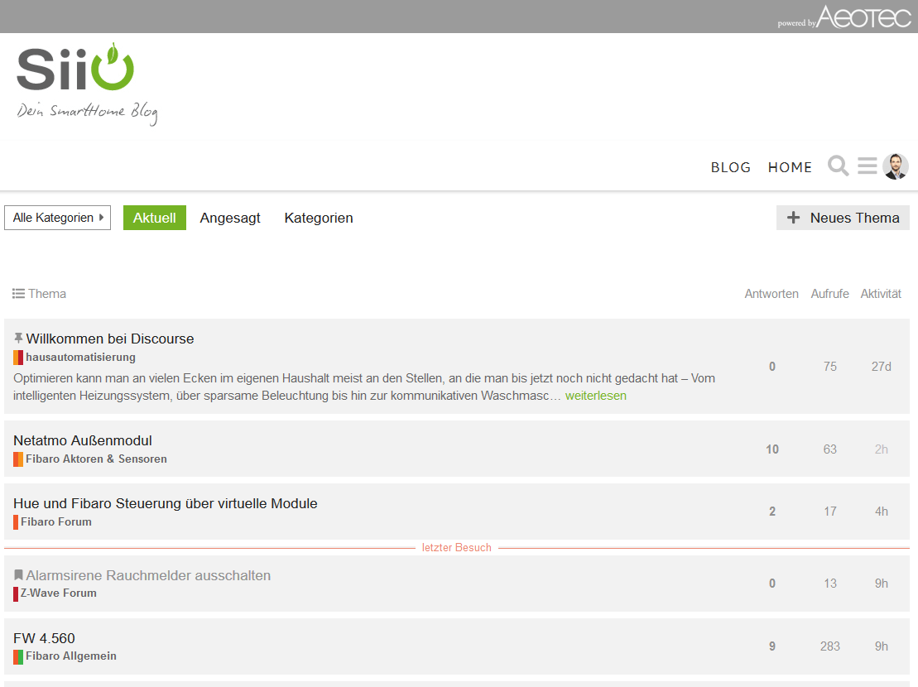Click the Fibaro Aktoren & Sensoren color badge

pos(18,459)
